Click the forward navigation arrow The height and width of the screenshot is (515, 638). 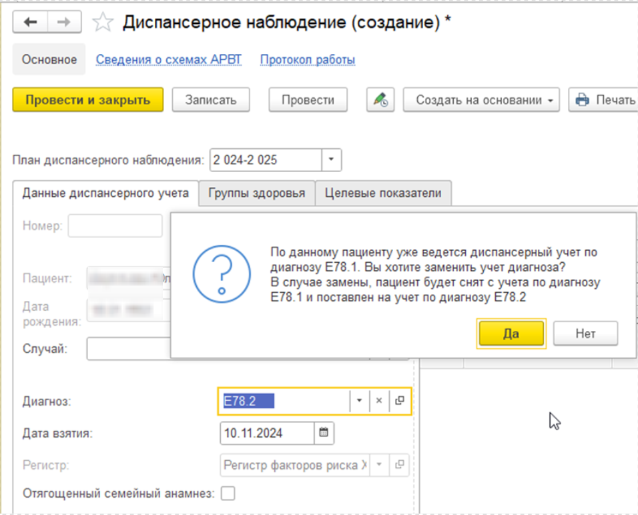point(63,23)
